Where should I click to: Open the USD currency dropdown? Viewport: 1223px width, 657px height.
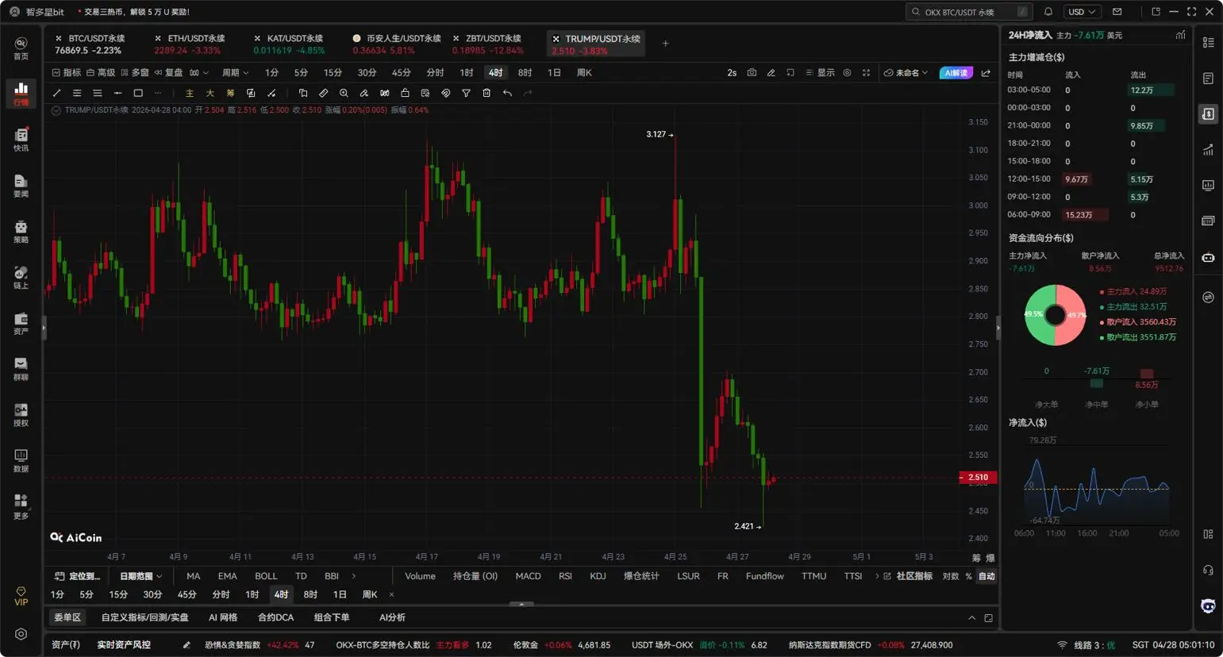[1082, 12]
